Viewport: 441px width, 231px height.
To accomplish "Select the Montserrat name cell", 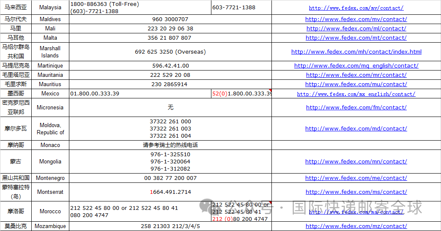I will [x=50, y=192].
